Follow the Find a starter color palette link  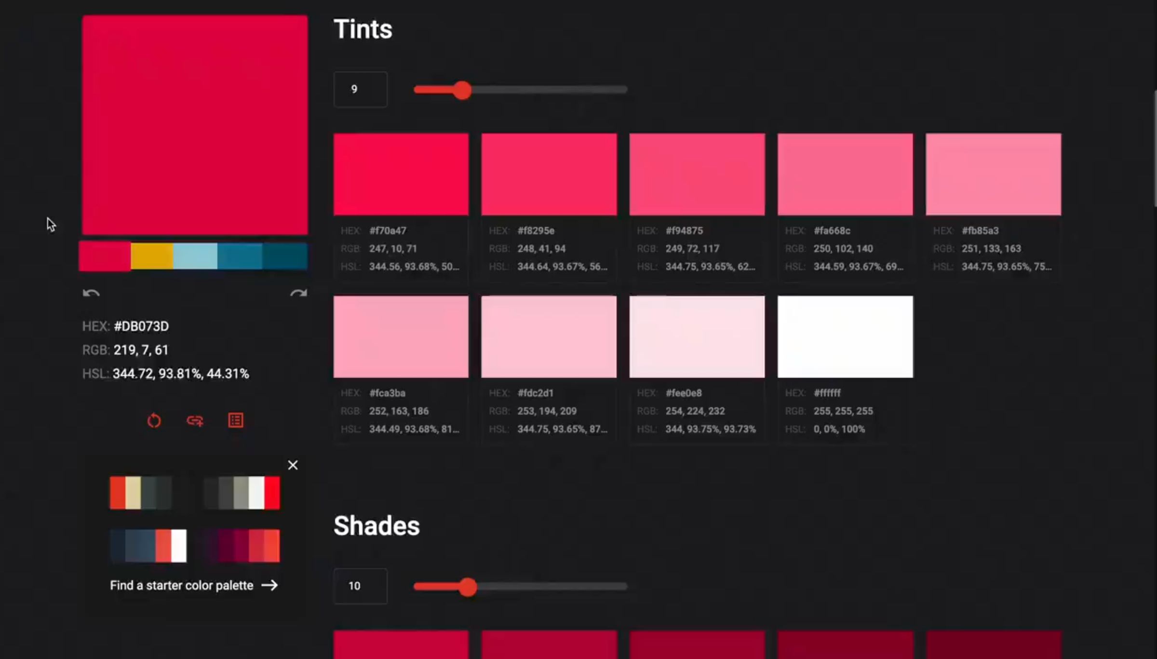pyautogui.click(x=181, y=585)
